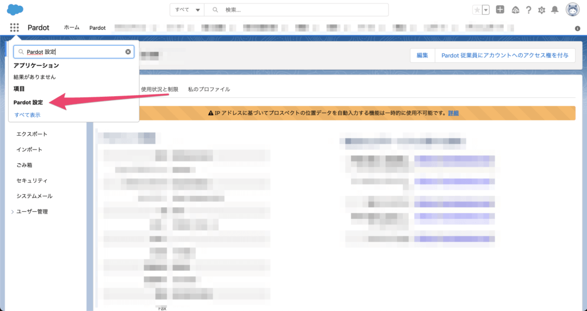Viewport: 587px width, 311px height.
Task: Switch to the 私のプロファイル tab
Action: click(209, 89)
